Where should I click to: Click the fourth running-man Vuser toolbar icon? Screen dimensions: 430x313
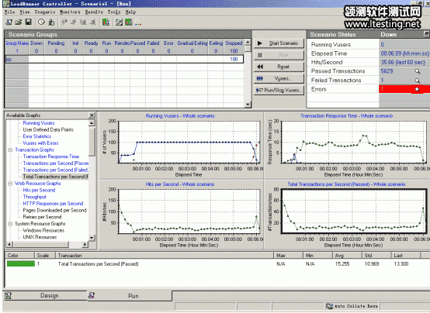click(93, 22)
